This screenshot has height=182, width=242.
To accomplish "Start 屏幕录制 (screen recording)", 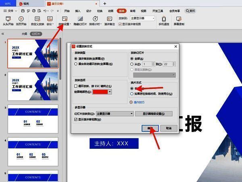I will 179,19.
